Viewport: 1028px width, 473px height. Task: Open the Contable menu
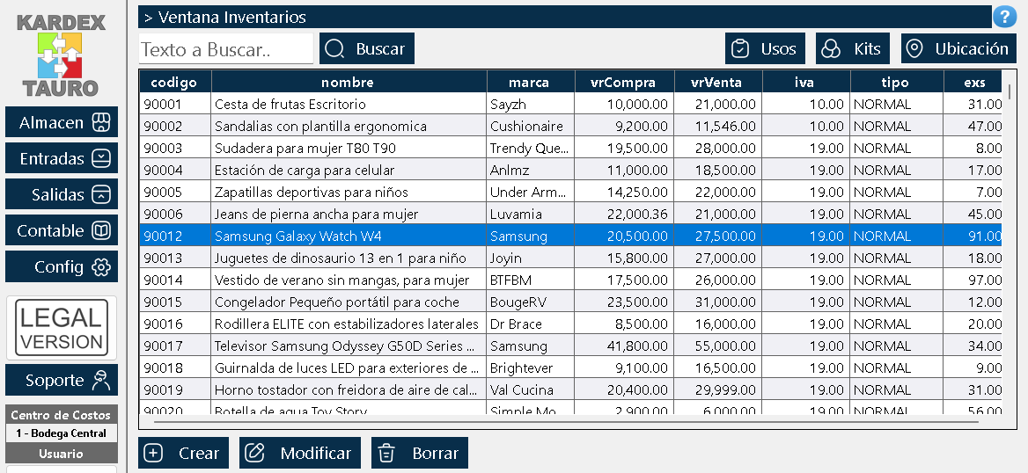click(62, 230)
